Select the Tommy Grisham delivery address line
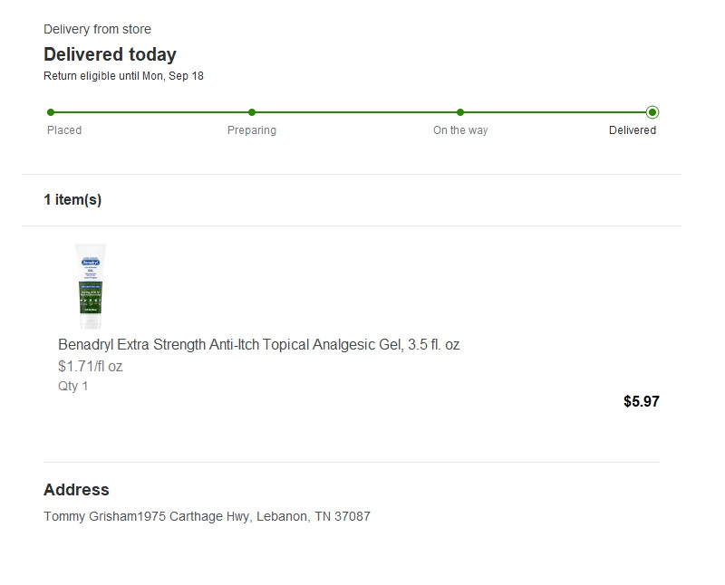 [207, 517]
